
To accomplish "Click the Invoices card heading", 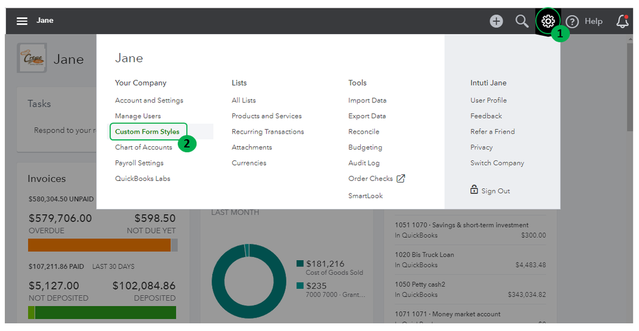I will [x=47, y=179].
